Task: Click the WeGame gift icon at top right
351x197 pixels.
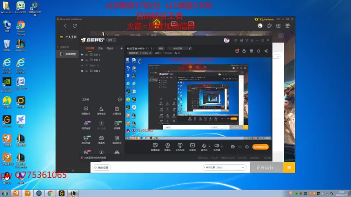Action: (x=287, y=26)
